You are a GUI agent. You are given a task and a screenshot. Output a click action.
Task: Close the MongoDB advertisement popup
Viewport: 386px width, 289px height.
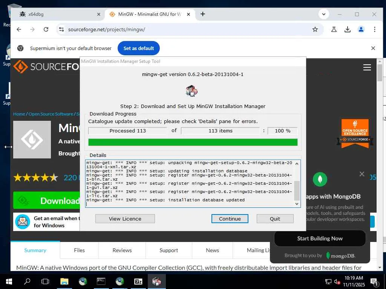pos(362,174)
